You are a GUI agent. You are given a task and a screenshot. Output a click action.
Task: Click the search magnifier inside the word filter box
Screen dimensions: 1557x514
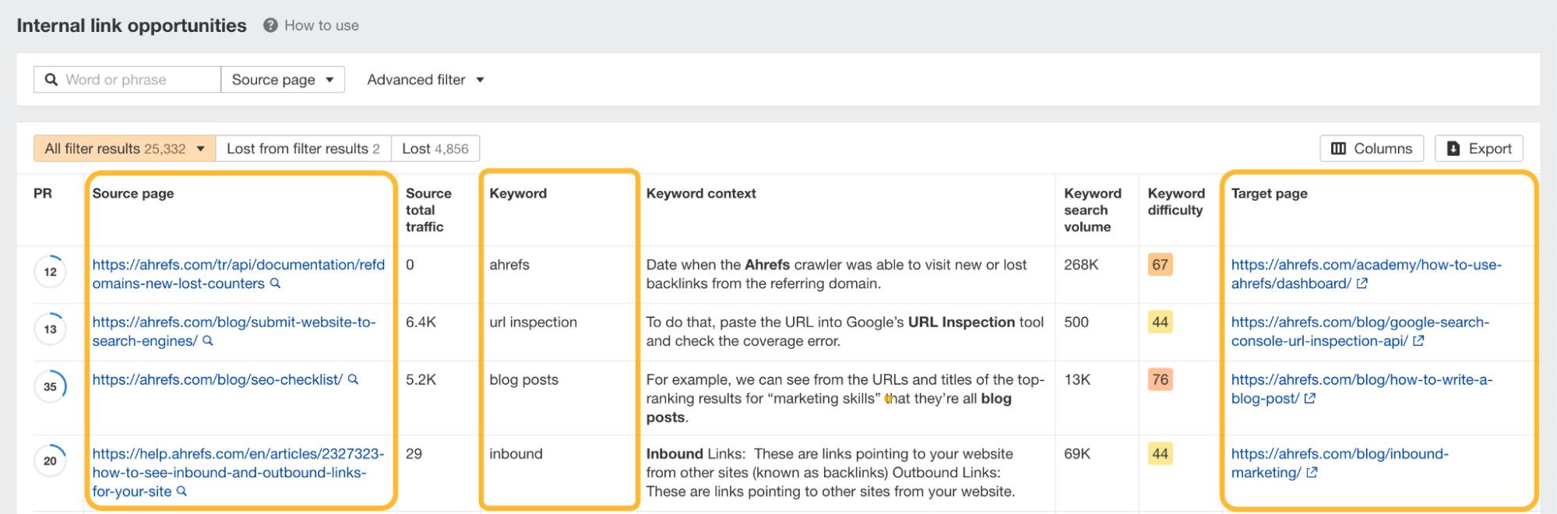click(x=51, y=79)
